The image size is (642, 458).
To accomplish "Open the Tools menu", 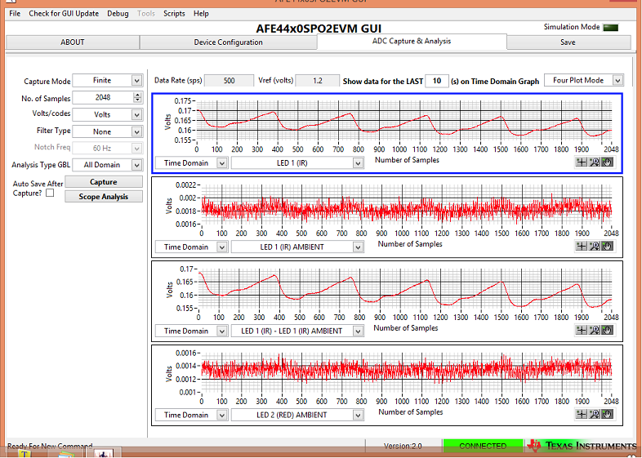I will click(x=146, y=14).
